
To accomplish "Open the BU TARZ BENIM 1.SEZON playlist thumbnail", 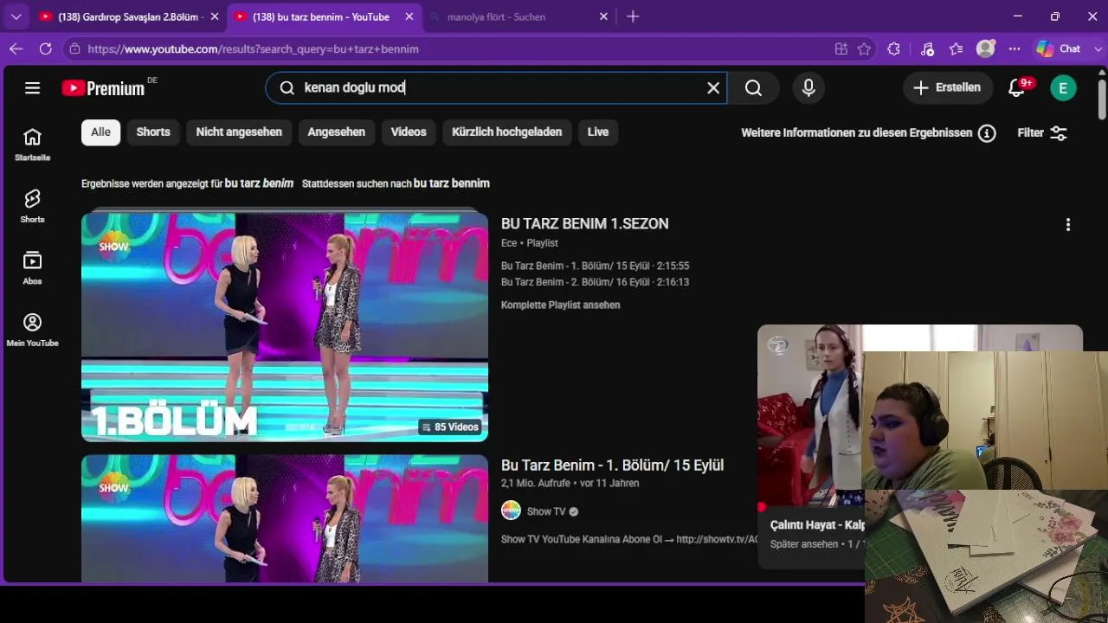I will (x=285, y=327).
